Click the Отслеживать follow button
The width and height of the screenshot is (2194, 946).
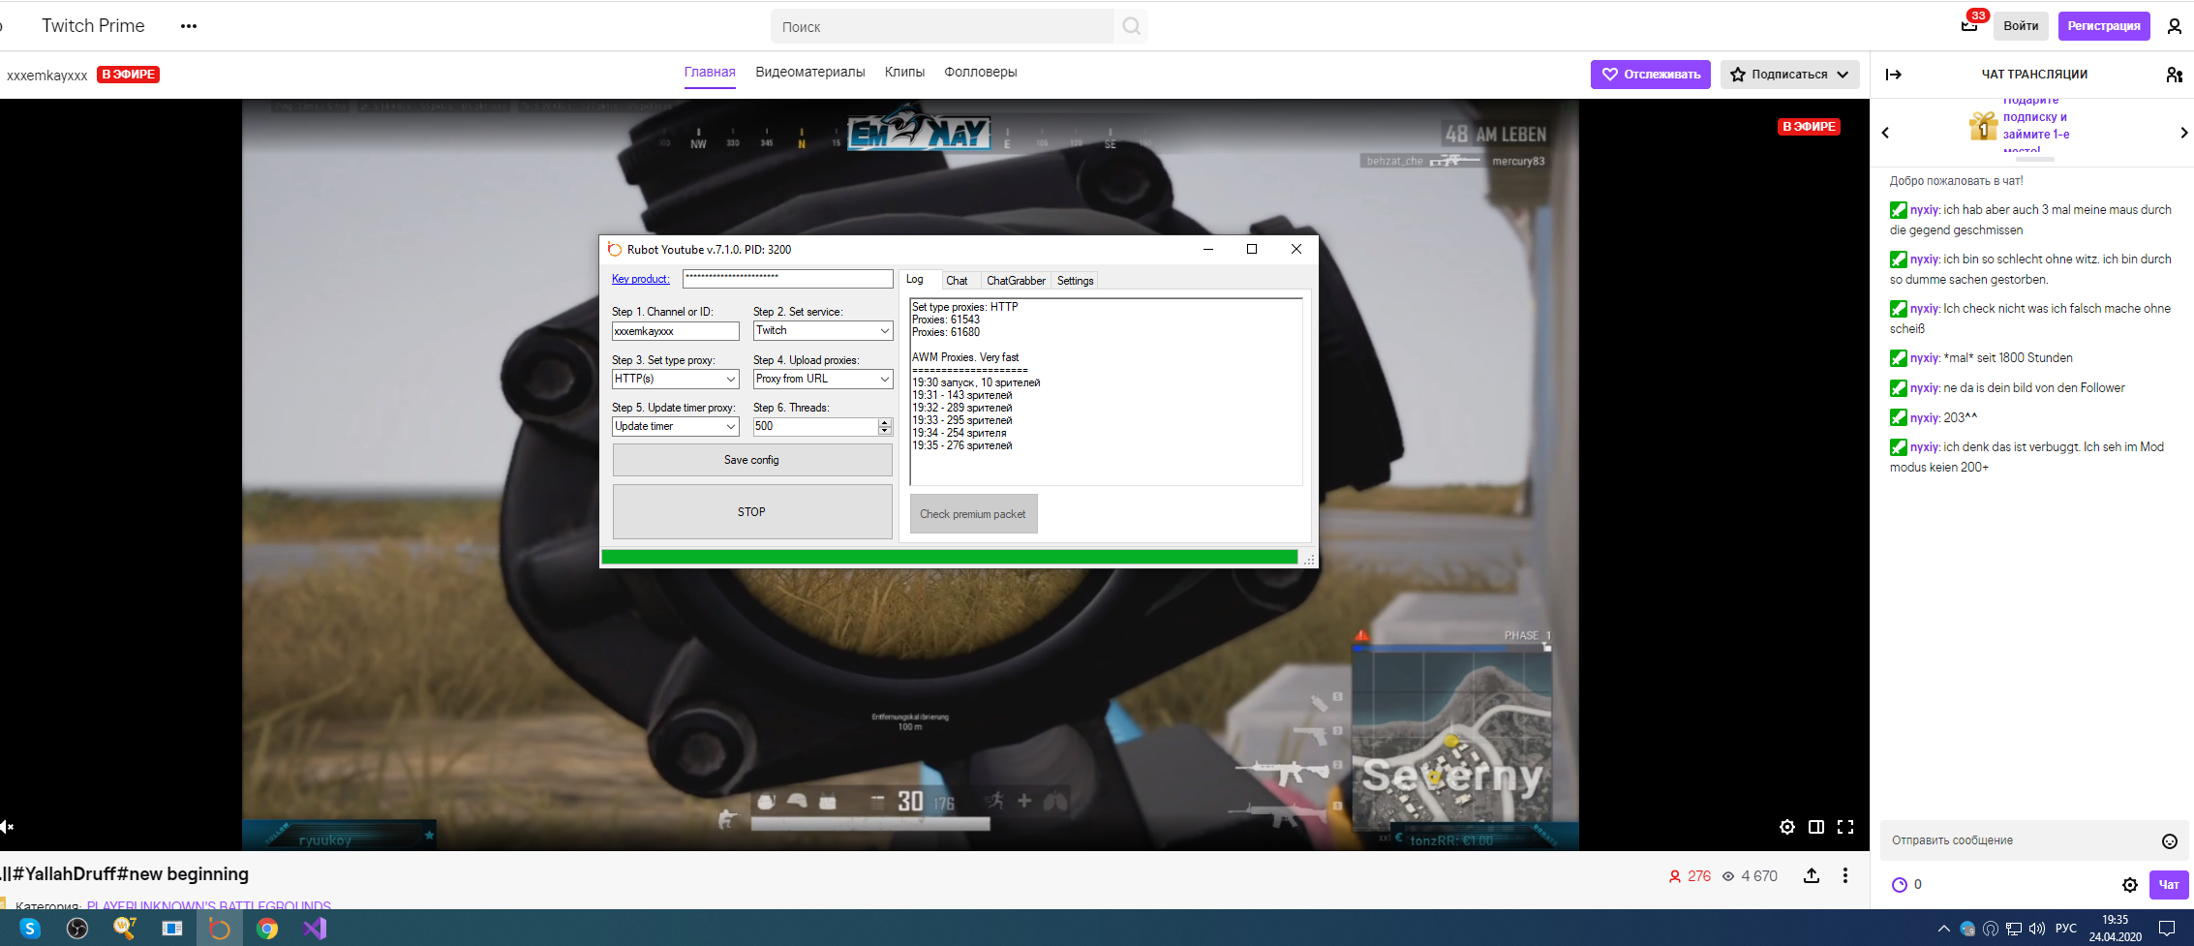coord(1650,75)
